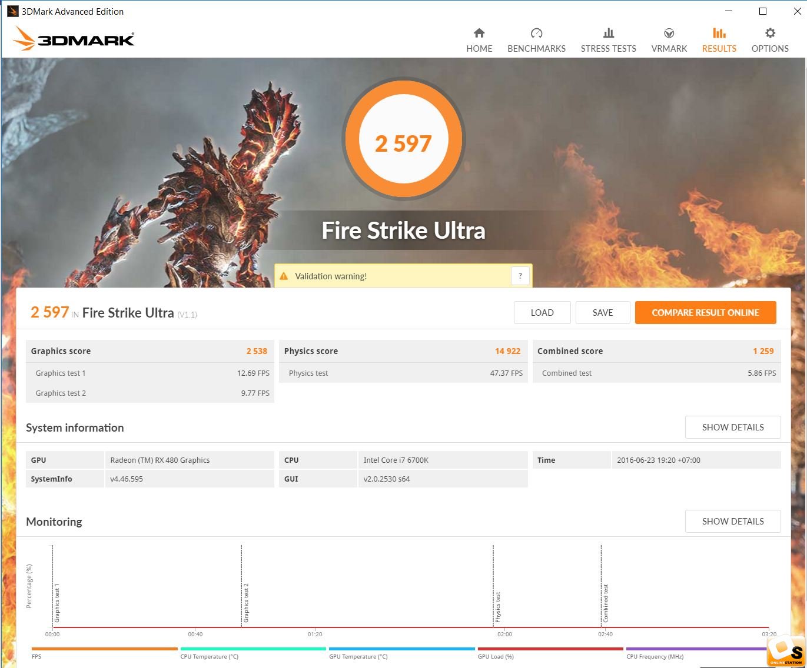Screen dimensions: 807x668
Task: Click the validation warning triangle icon
Action: (x=284, y=276)
